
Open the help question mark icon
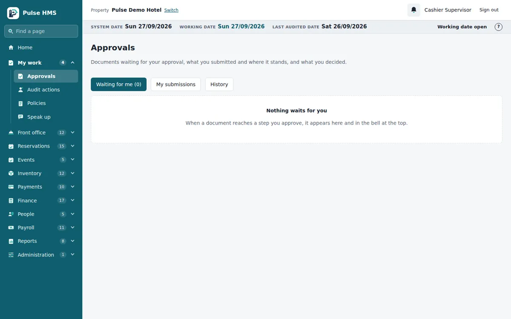498,27
